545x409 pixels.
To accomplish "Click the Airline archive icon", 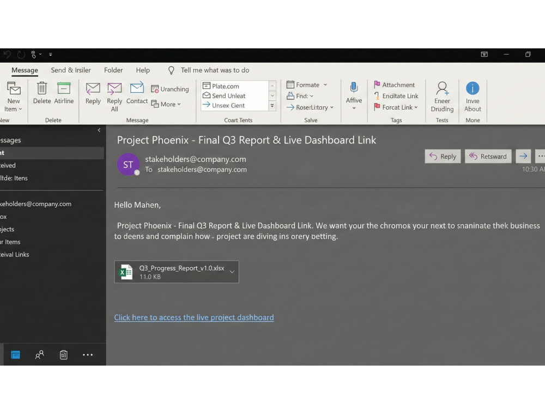I will point(64,88).
